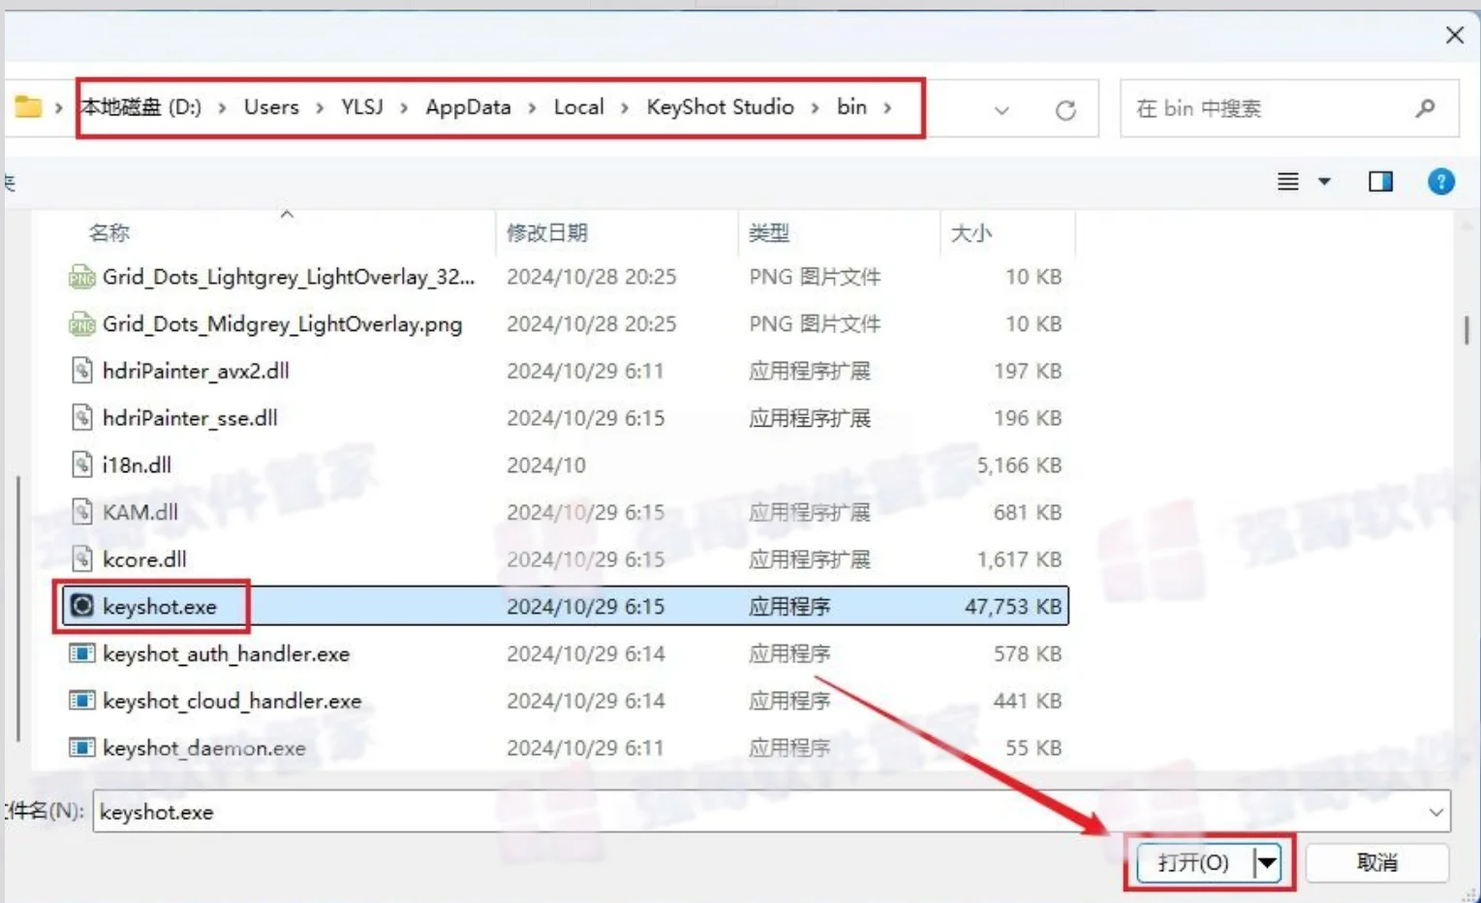Image resolution: width=1481 pixels, height=903 pixels.
Task: Sort by 修改日期 column header
Action: 547,232
